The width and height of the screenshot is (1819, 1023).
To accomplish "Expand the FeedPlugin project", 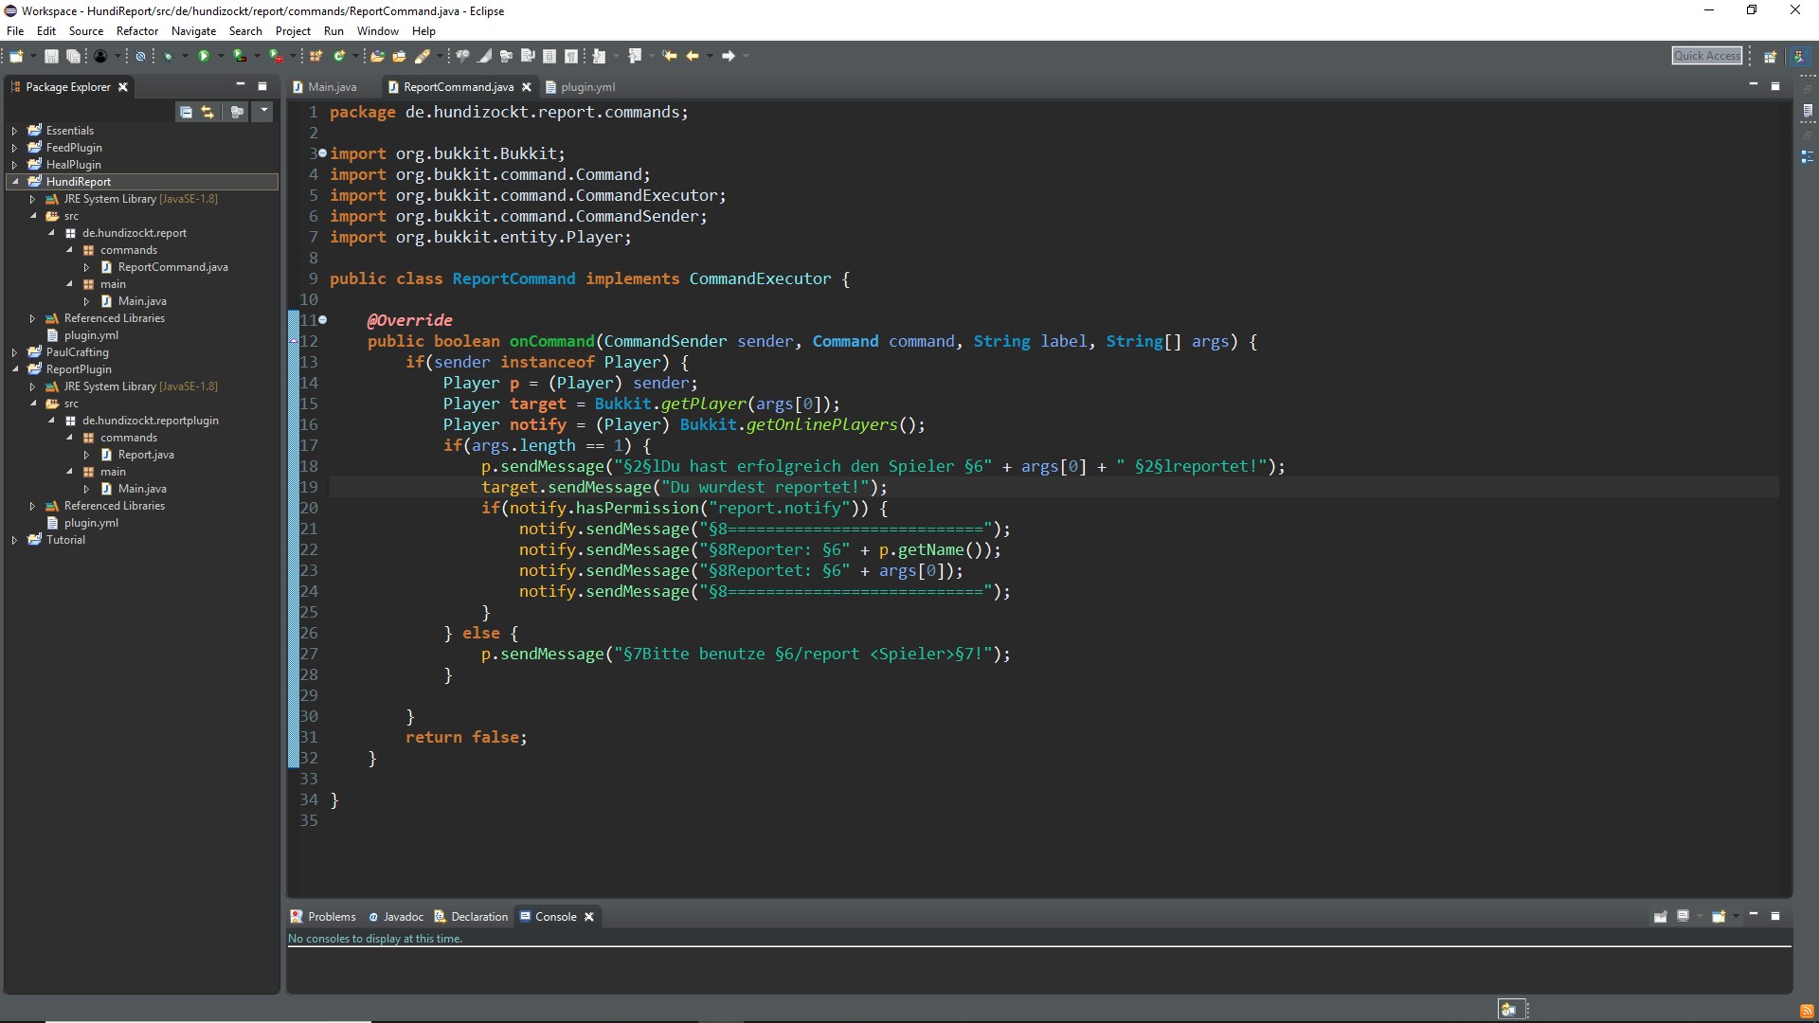I will click(14, 148).
